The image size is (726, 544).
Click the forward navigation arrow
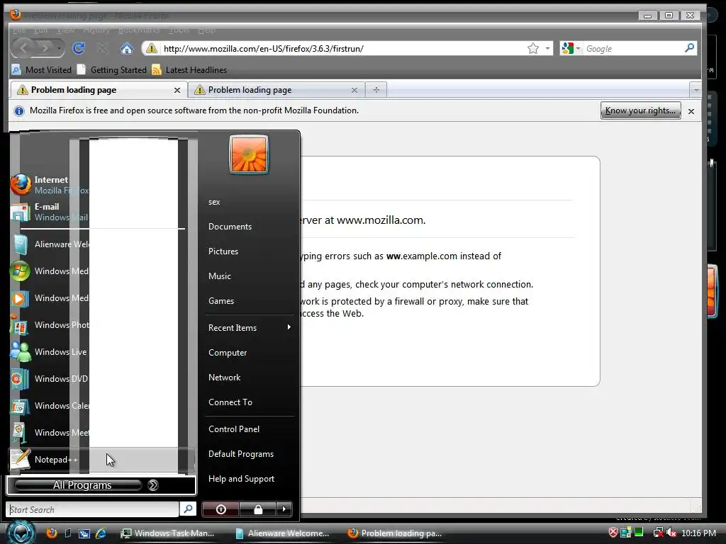pos(45,47)
